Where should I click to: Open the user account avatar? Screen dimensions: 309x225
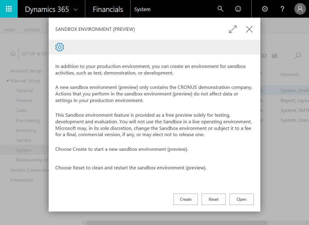coord(300,9)
